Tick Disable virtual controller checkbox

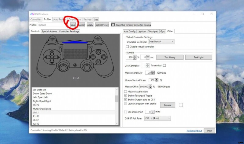click(127, 47)
